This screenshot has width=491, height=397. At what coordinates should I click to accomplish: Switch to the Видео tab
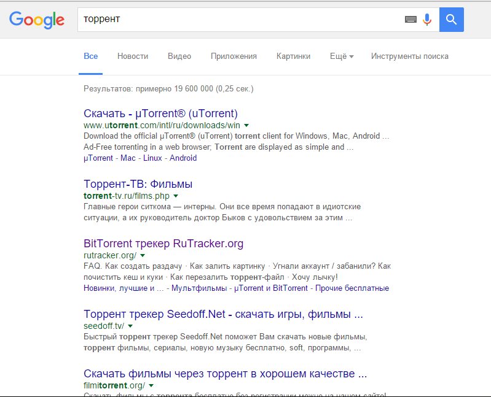(x=179, y=56)
